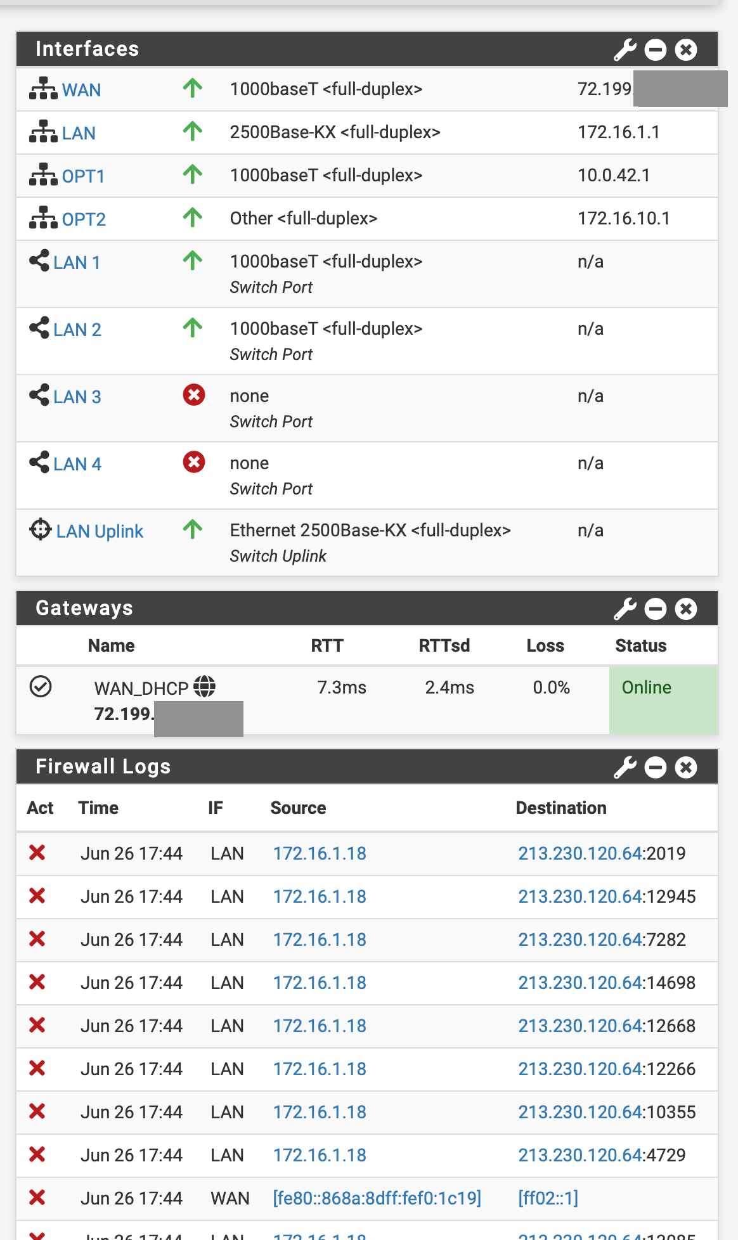Collapse the Interfaces widget with minus icon
Image resolution: width=738 pixels, height=1240 pixels.
point(656,49)
